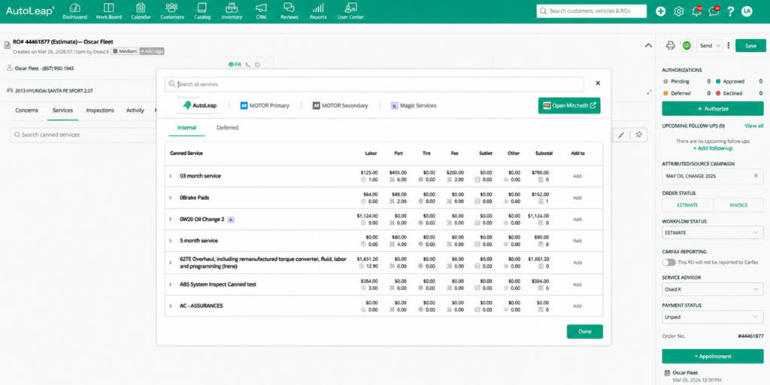This screenshot has width=770, height=385.
Task: Click the Open Mitchell1 button
Action: tap(569, 105)
